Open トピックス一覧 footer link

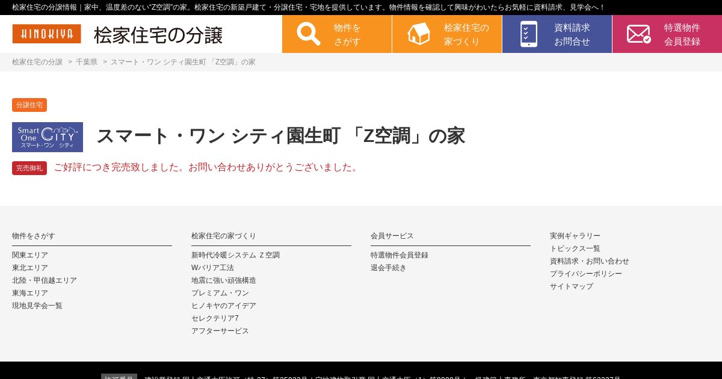[x=575, y=248]
